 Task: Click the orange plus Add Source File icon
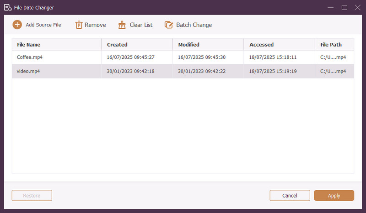point(17,25)
